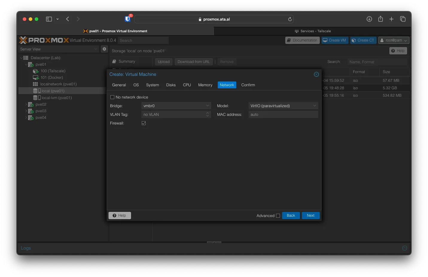428x277 pixels.
Task: Open Safari downloads icon
Action: [x=369, y=19]
